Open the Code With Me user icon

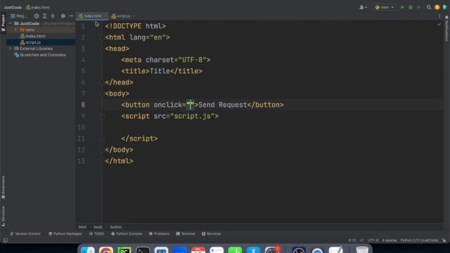tap(363, 7)
